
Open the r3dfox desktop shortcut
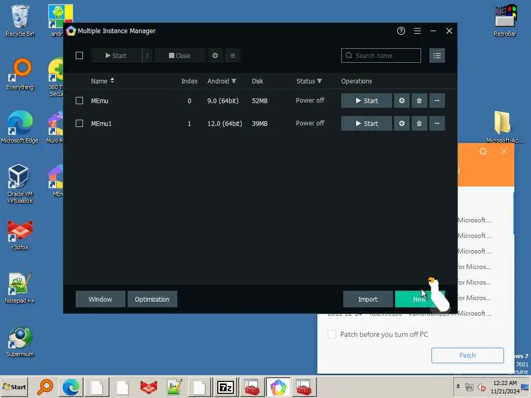[x=20, y=234]
